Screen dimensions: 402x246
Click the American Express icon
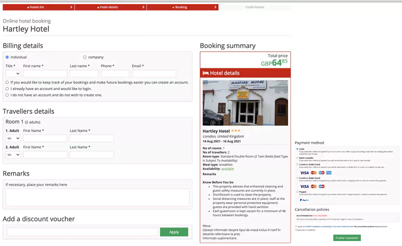click(x=329, y=173)
